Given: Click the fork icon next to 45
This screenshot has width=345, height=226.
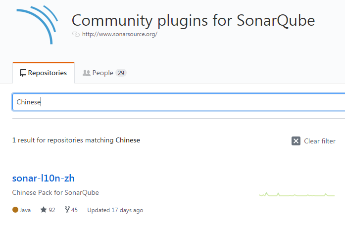Looking at the screenshot, I should click(67, 210).
